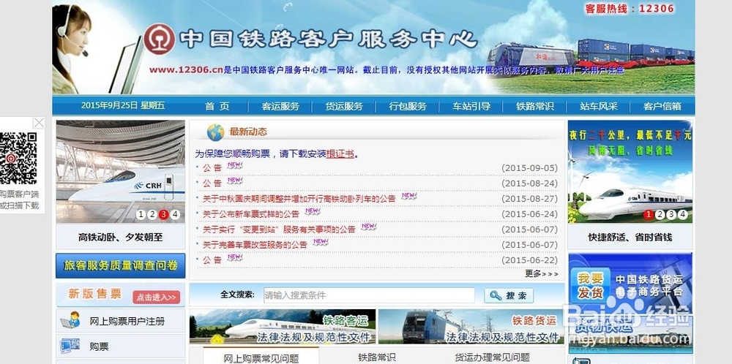
Task: Click the 全文搜索 input field
Action: (369, 295)
